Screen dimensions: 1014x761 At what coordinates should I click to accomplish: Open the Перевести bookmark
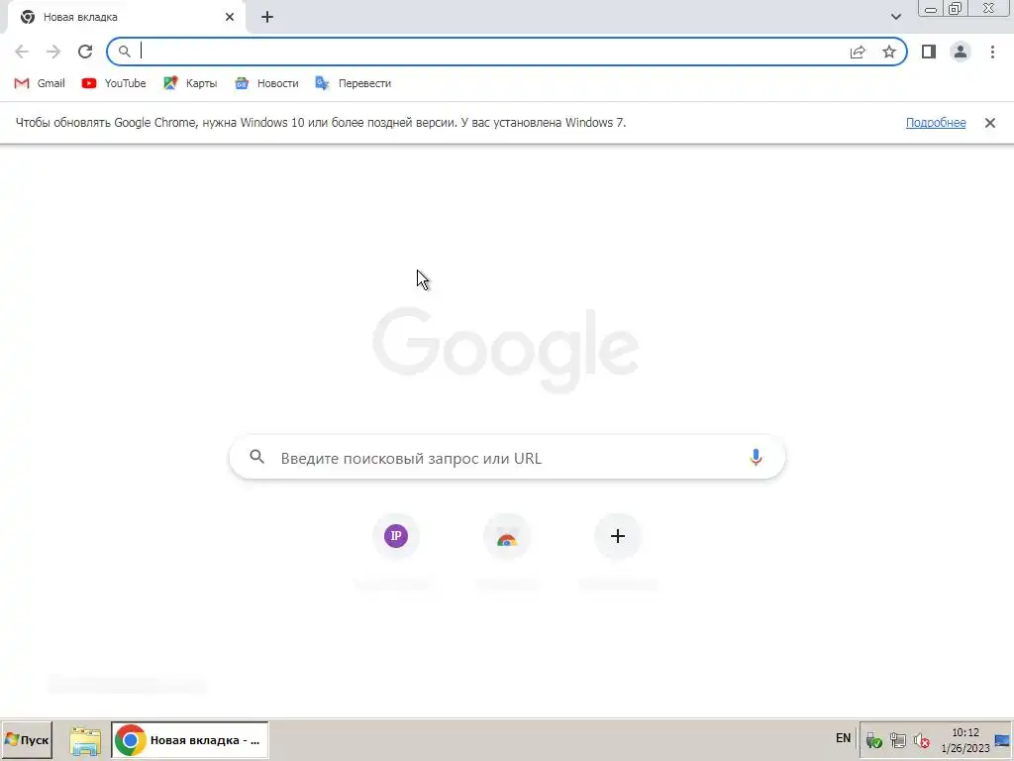pos(354,83)
